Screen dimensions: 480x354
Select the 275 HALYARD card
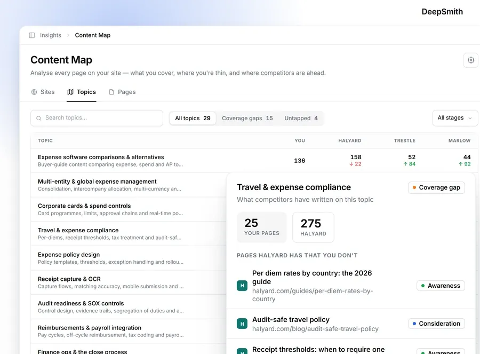click(313, 227)
